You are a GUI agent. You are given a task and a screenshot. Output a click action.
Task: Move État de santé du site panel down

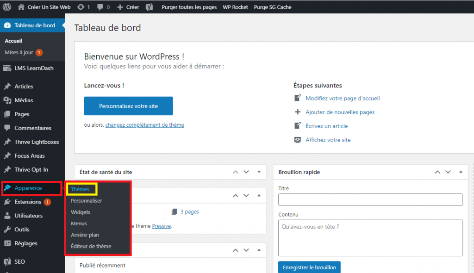(x=246, y=172)
